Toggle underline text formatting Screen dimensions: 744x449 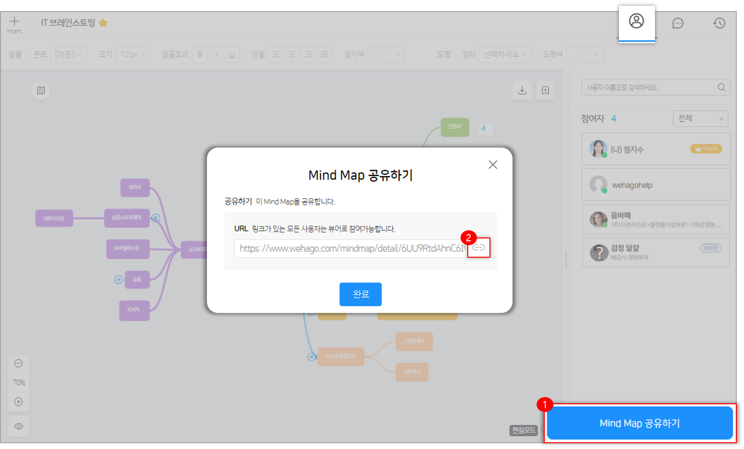[232, 54]
